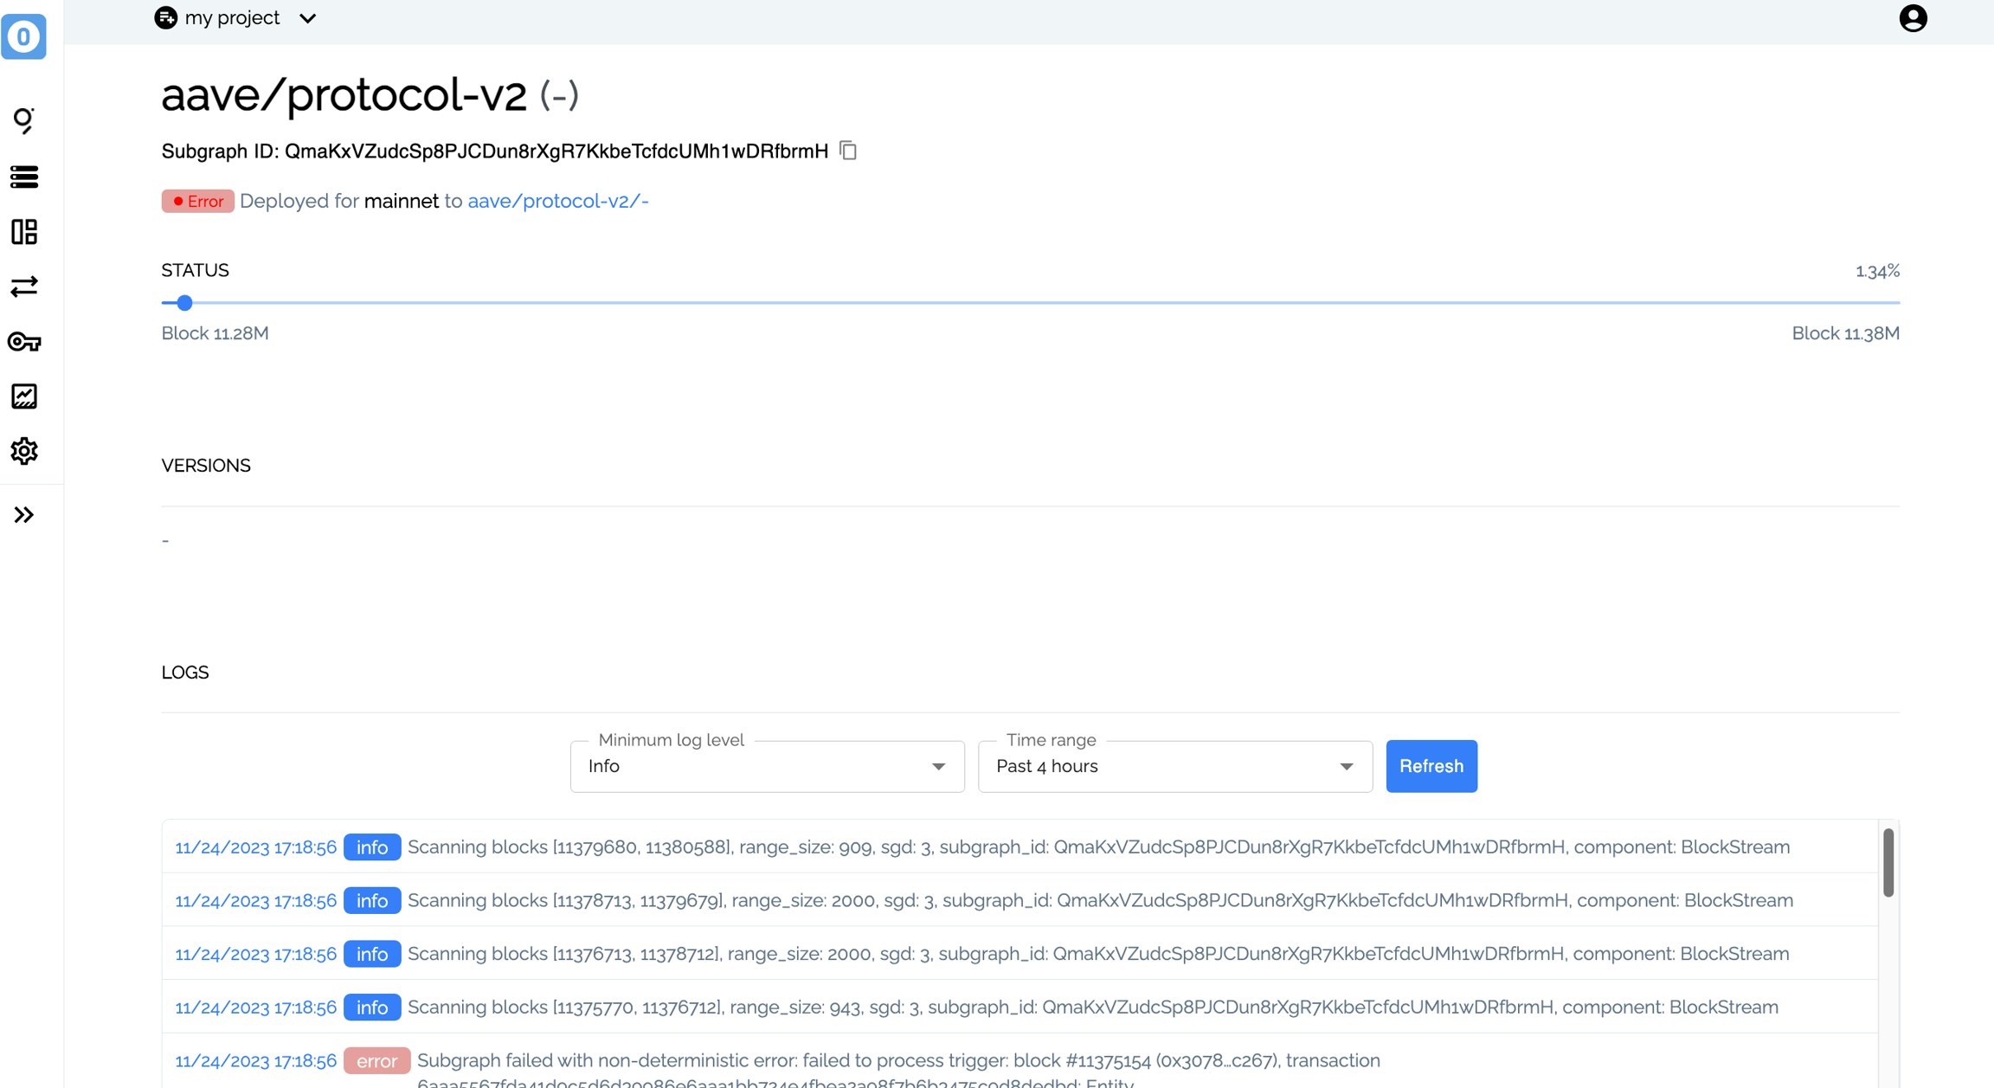Open the Time range dropdown
The height and width of the screenshot is (1088, 1994).
tap(1174, 766)
